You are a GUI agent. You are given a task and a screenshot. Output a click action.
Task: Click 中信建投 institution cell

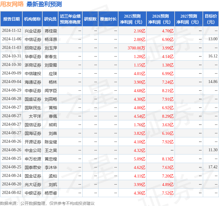[33, 74]
